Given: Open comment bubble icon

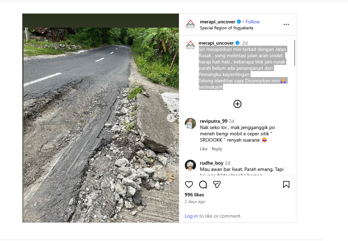Looking at the screenshot, I should point(203,184).
